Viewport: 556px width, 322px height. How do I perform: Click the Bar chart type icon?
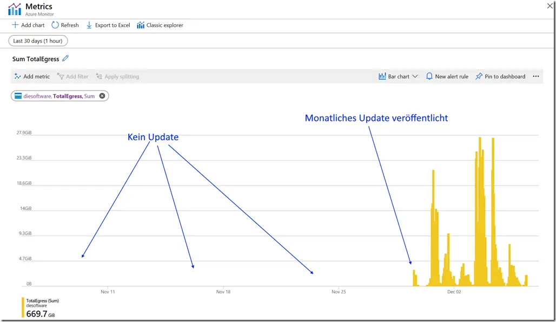point(382,77)
